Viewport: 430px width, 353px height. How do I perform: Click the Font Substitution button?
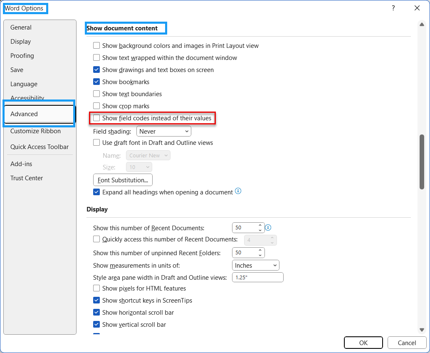tap(123, 180)
